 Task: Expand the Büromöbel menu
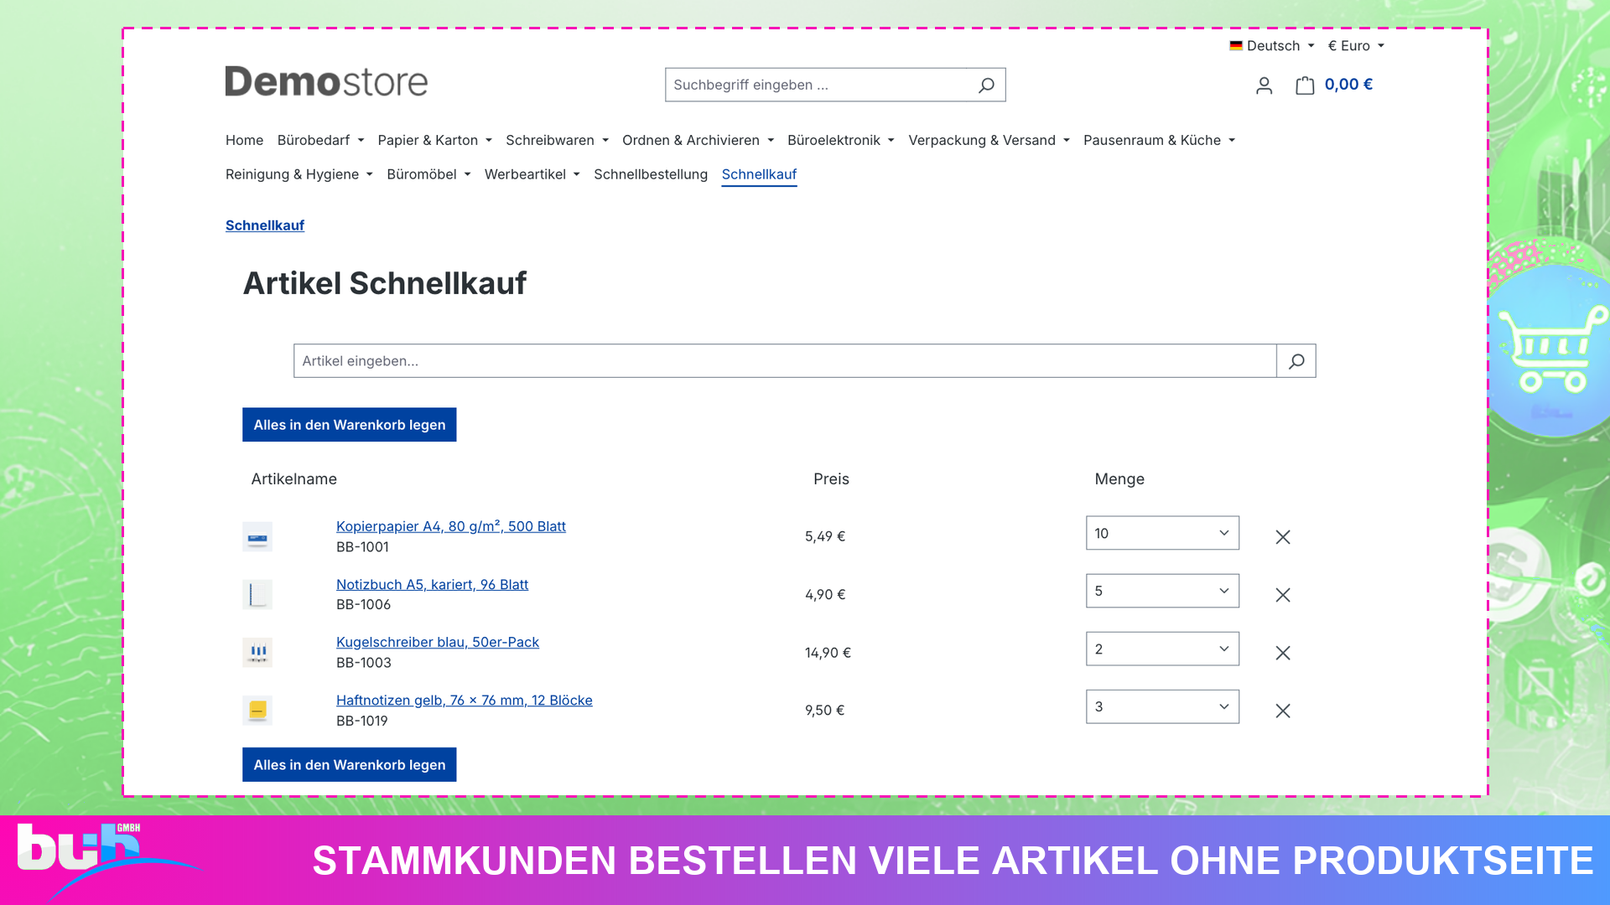(428, 175)
